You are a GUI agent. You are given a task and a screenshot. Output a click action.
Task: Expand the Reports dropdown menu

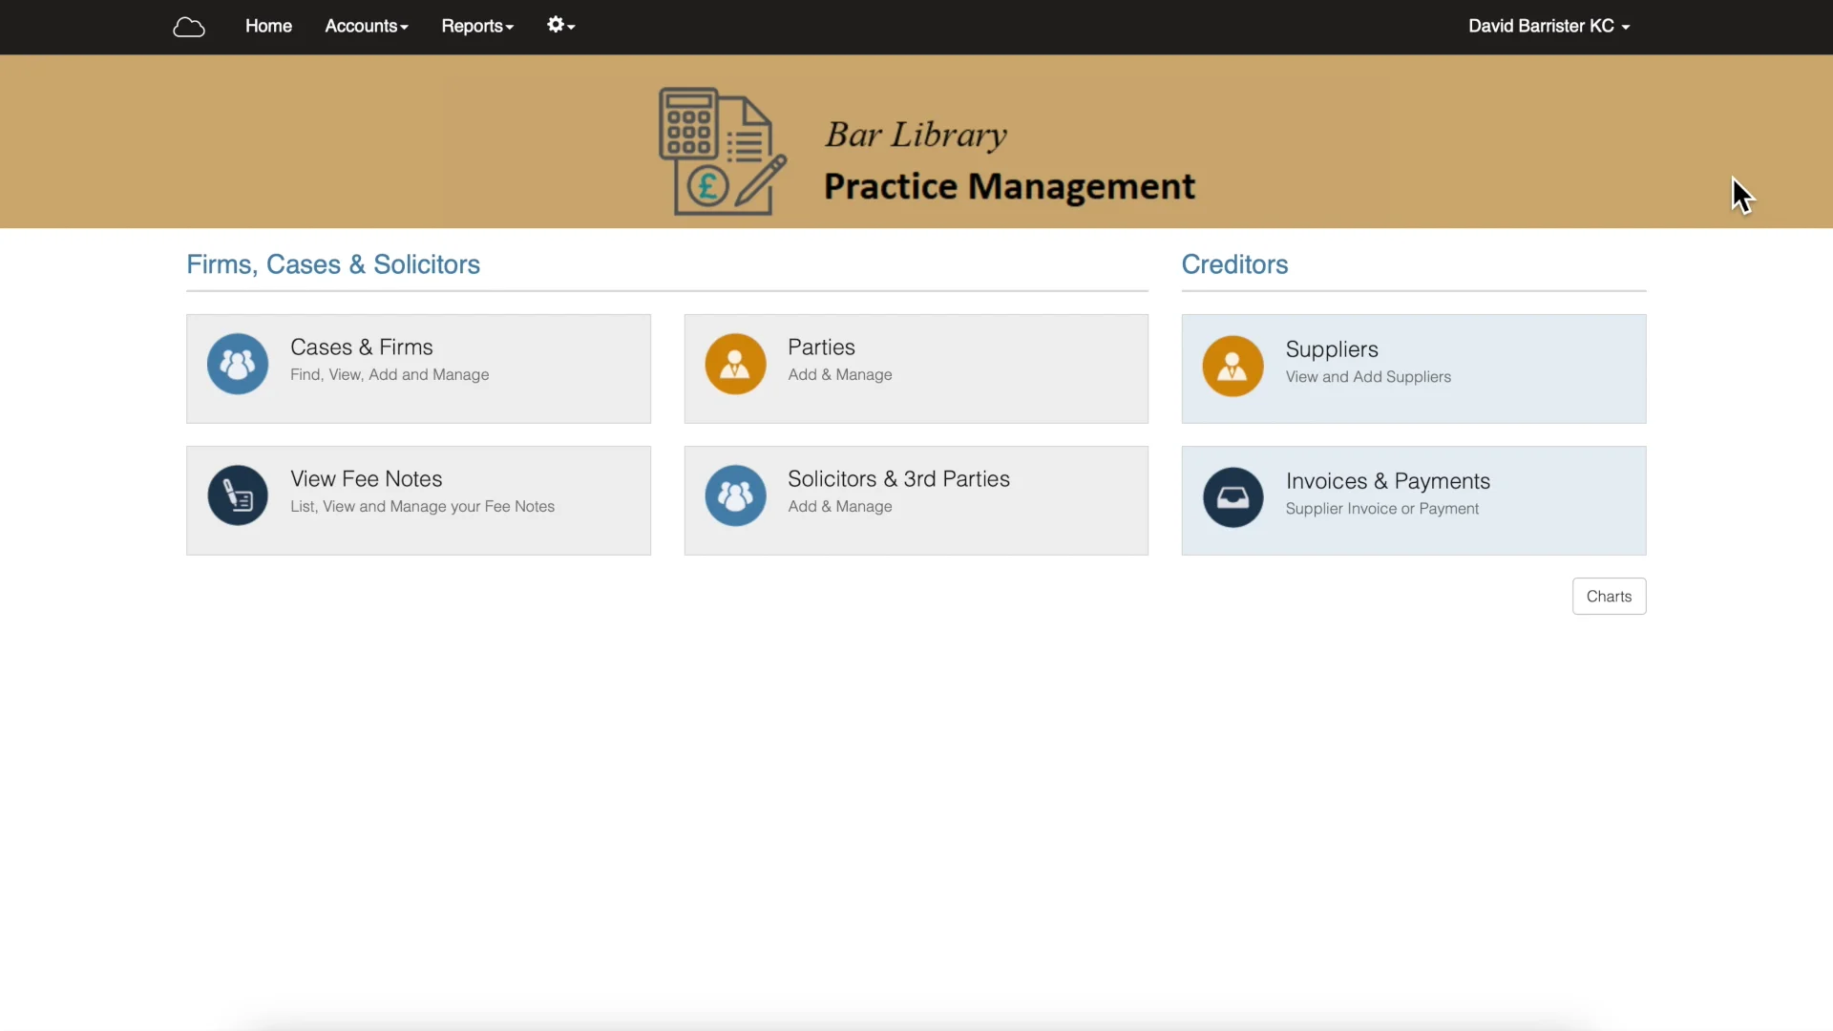[477, 26]
